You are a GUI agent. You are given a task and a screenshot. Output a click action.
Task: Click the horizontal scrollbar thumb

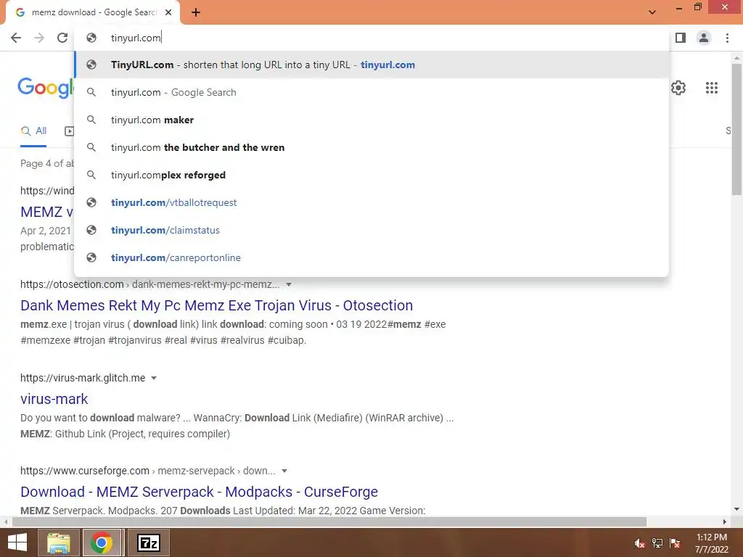[x=329, y=521]
